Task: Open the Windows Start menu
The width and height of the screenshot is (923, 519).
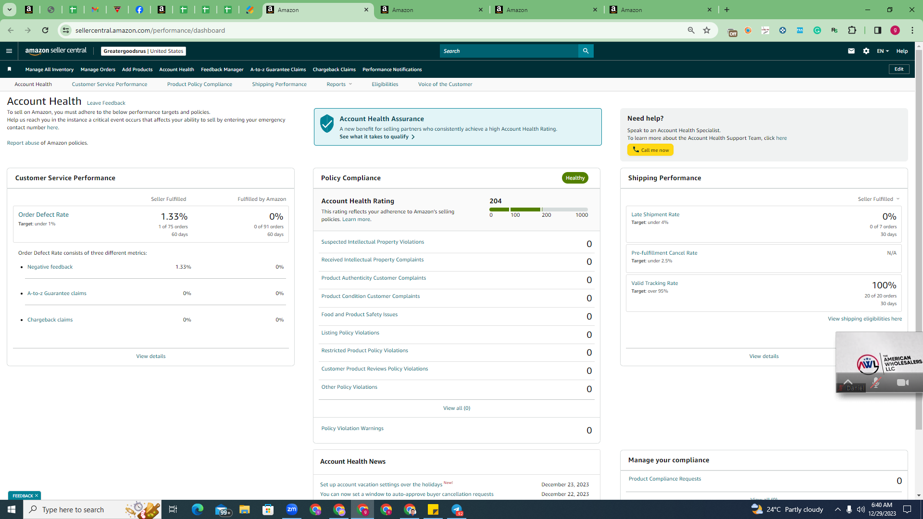Action: (x=12, y=509)
